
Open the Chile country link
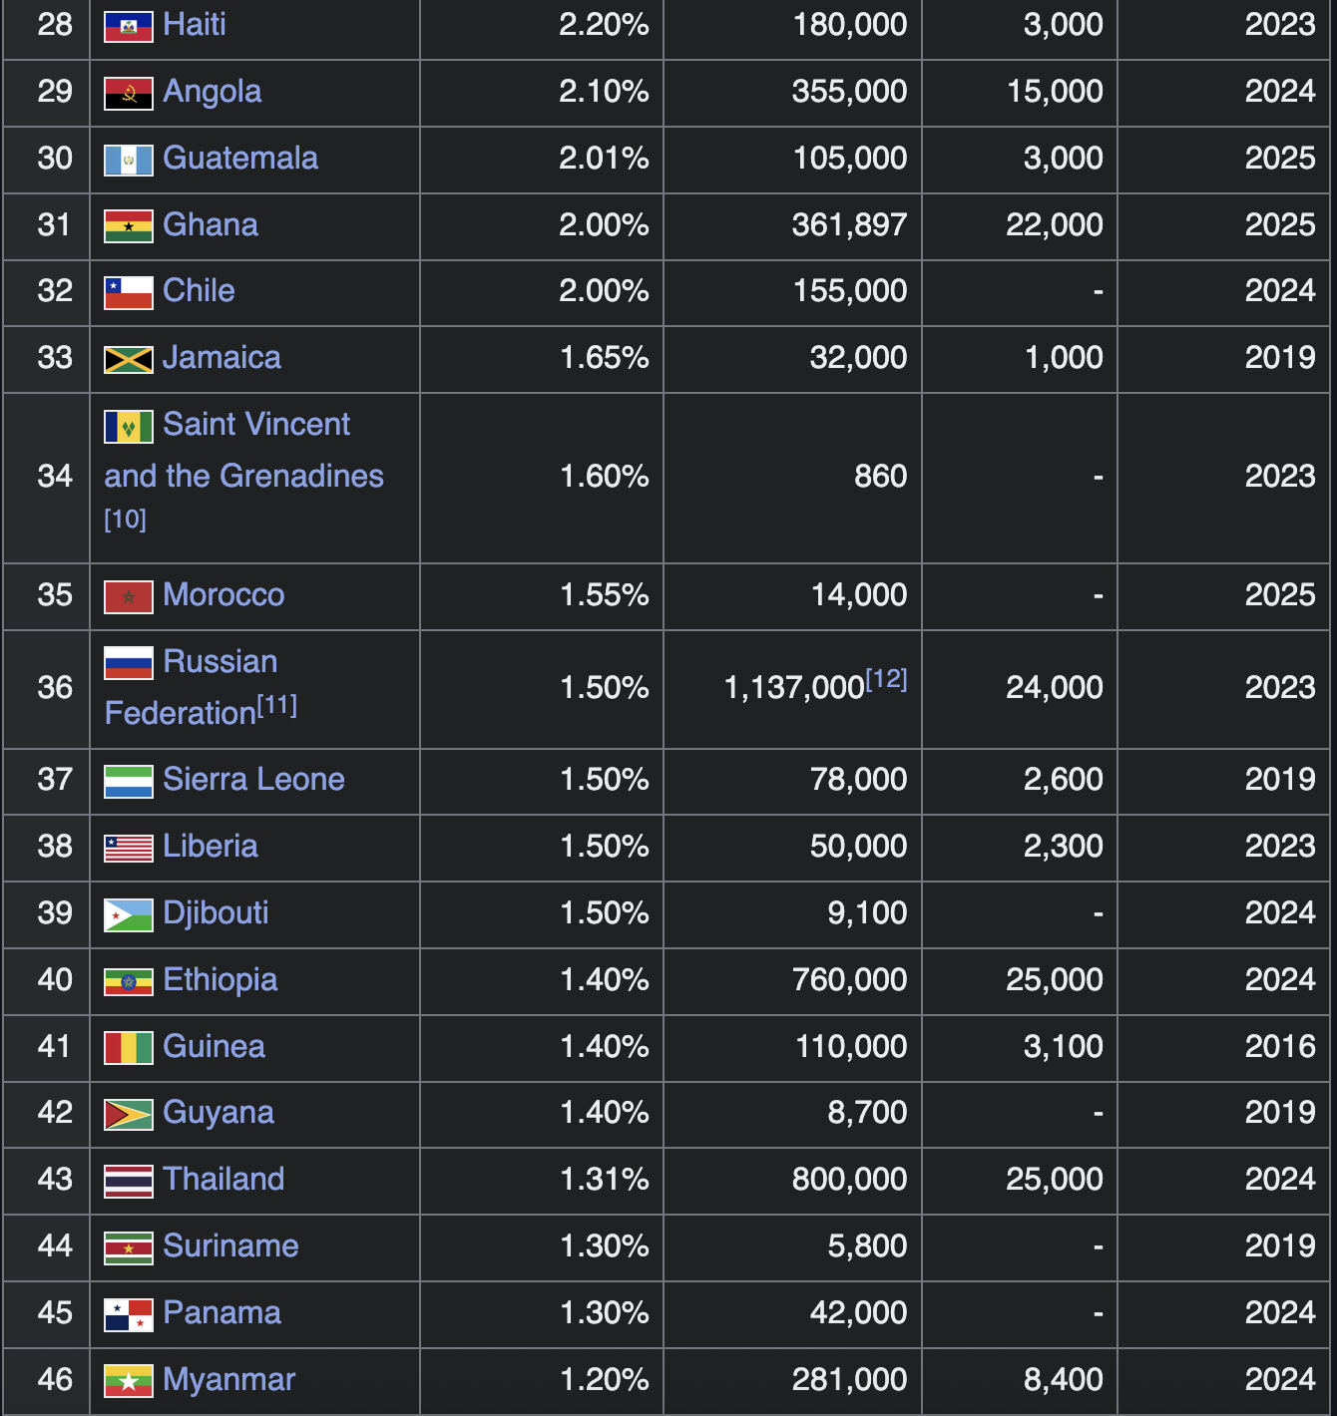click(199, 290)
